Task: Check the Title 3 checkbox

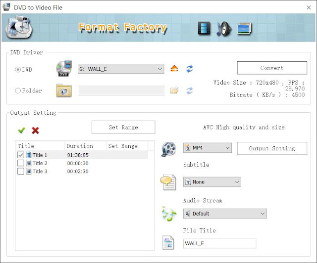Action: pyautogui.click(x=21, y=172)
